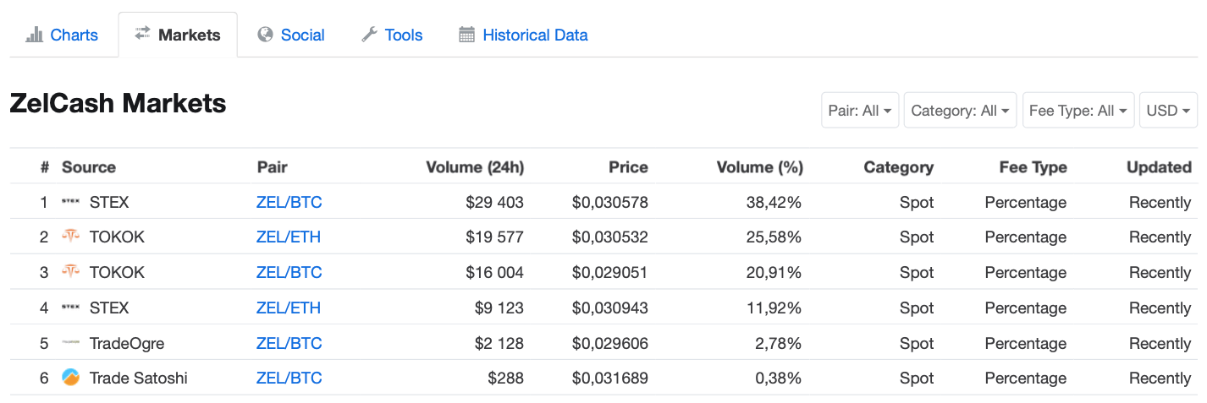1207x403 pixels.
Task: Sort table by Volume (24h) header
Action: click(x=475, y=167)
